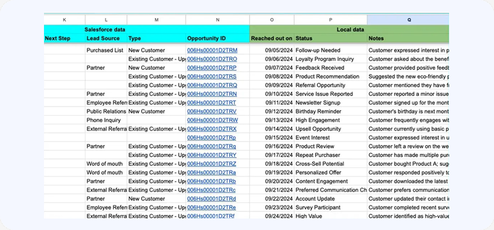The image size is (494, 230).
Task: Click the Local data header cell
Action: (x=349, y=30)
